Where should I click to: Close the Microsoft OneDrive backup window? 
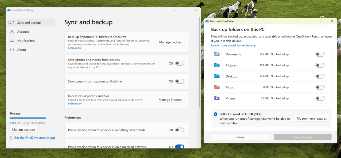pos(332,21)
